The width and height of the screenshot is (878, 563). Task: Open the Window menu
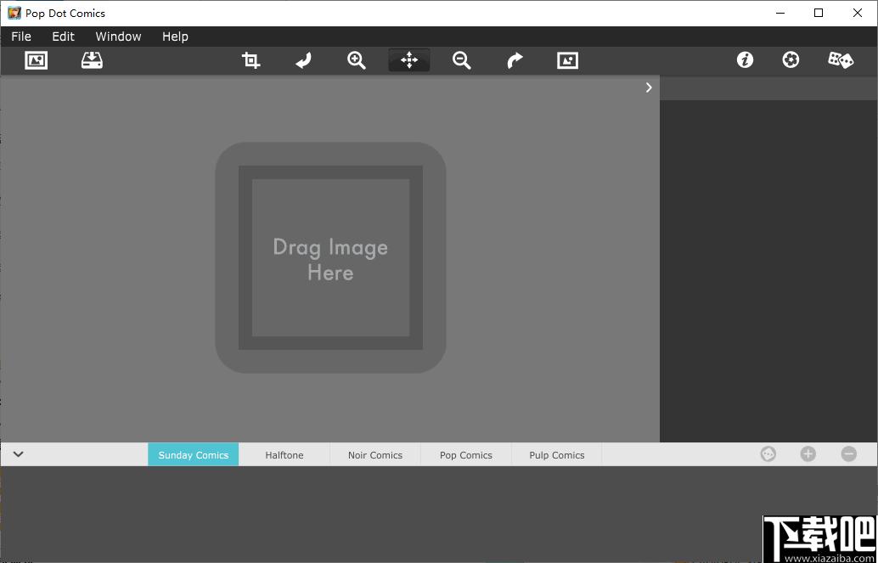coord(118,37)
